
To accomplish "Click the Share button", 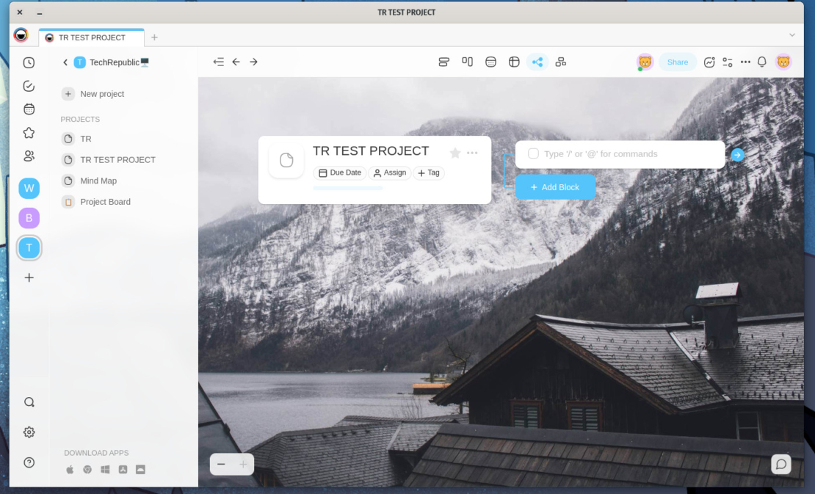I will [677, 62].
